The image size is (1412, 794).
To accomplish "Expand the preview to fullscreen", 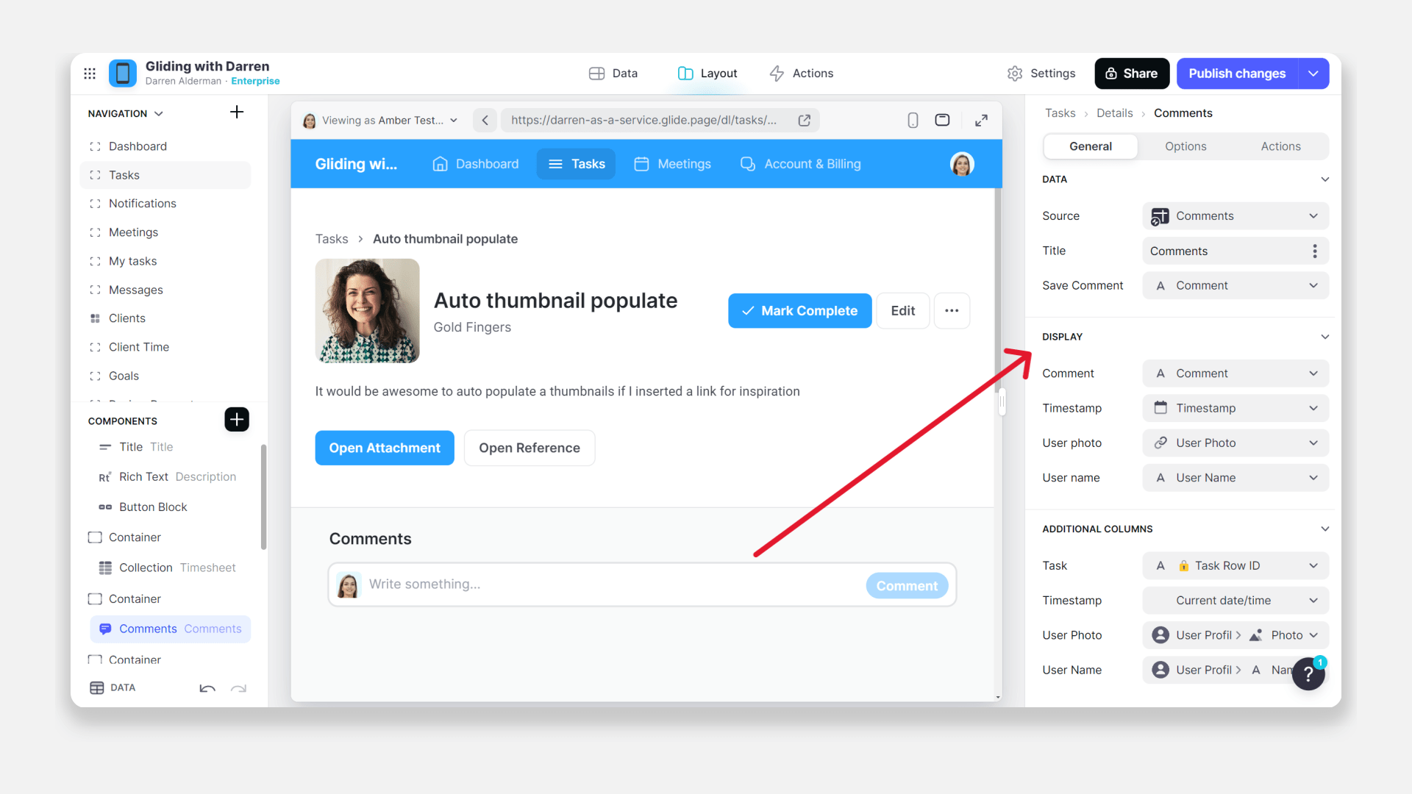I will tap(981, 121).
